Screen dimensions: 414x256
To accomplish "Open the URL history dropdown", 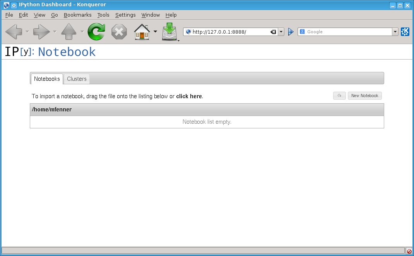I will click(x=281, y=32).
